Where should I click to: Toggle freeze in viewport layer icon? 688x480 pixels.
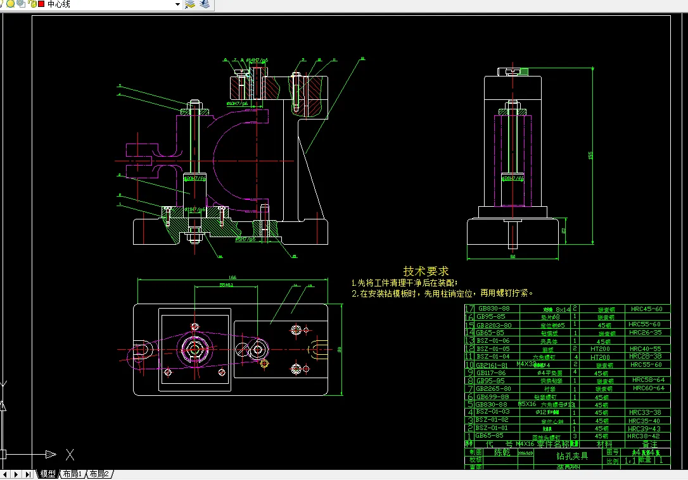pyautogui.click(x=21, y=4)
